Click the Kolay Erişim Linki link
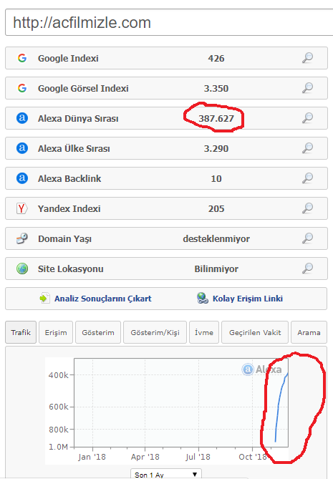 click(248, 299)
